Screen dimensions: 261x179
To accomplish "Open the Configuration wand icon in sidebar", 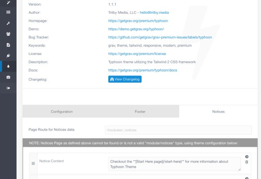I will point(8,2).
